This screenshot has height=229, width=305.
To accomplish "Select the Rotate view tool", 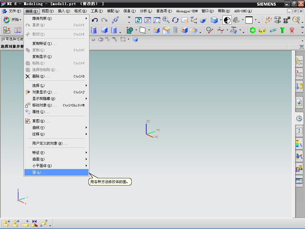I will (x=175, y=20).
